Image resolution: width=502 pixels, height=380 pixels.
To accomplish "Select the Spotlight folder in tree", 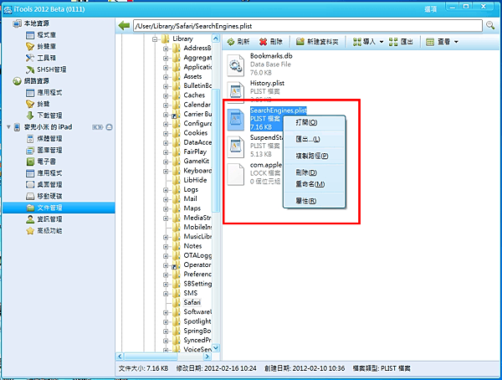I will pos(197,321).
